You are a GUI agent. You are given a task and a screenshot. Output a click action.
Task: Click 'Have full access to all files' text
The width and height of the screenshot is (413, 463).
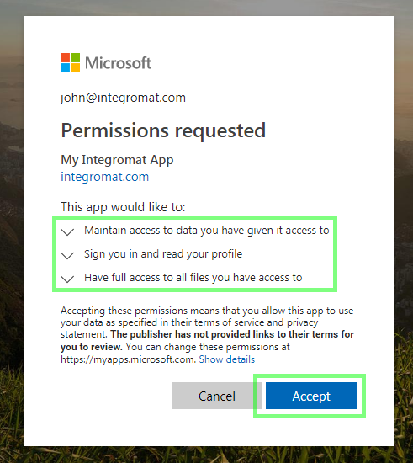tap(193, 278)
